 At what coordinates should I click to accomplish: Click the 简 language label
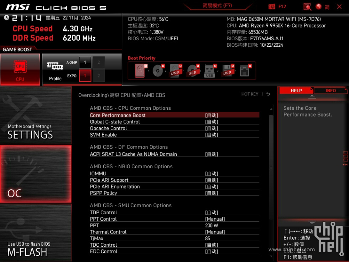[x=327, y=7]
